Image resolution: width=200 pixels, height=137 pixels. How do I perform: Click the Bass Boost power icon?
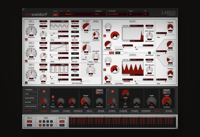point(149,53)
